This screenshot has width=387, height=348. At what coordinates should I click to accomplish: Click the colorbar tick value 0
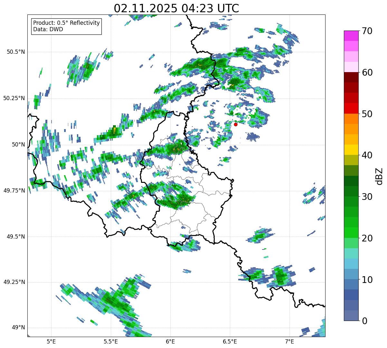[x=365, y=321]
